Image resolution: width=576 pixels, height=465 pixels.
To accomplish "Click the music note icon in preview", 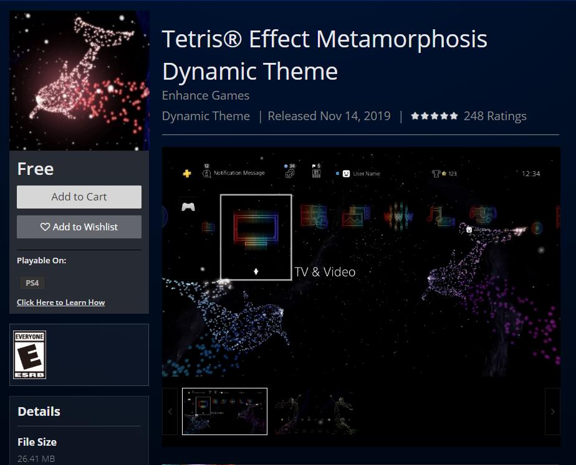I will [434, 215].
